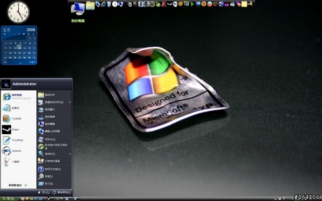Image resolution: width=322 pixels, height=201 pixels.
Task: Expand calendar gadget bottom down arrow
Action: [x=20, y=63]
